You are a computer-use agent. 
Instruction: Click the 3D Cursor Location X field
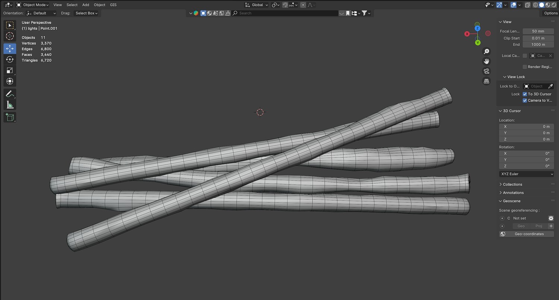[527, 127]
